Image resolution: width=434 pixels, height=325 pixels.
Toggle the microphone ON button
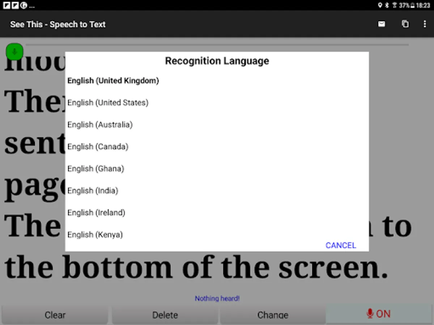point(379,314)
